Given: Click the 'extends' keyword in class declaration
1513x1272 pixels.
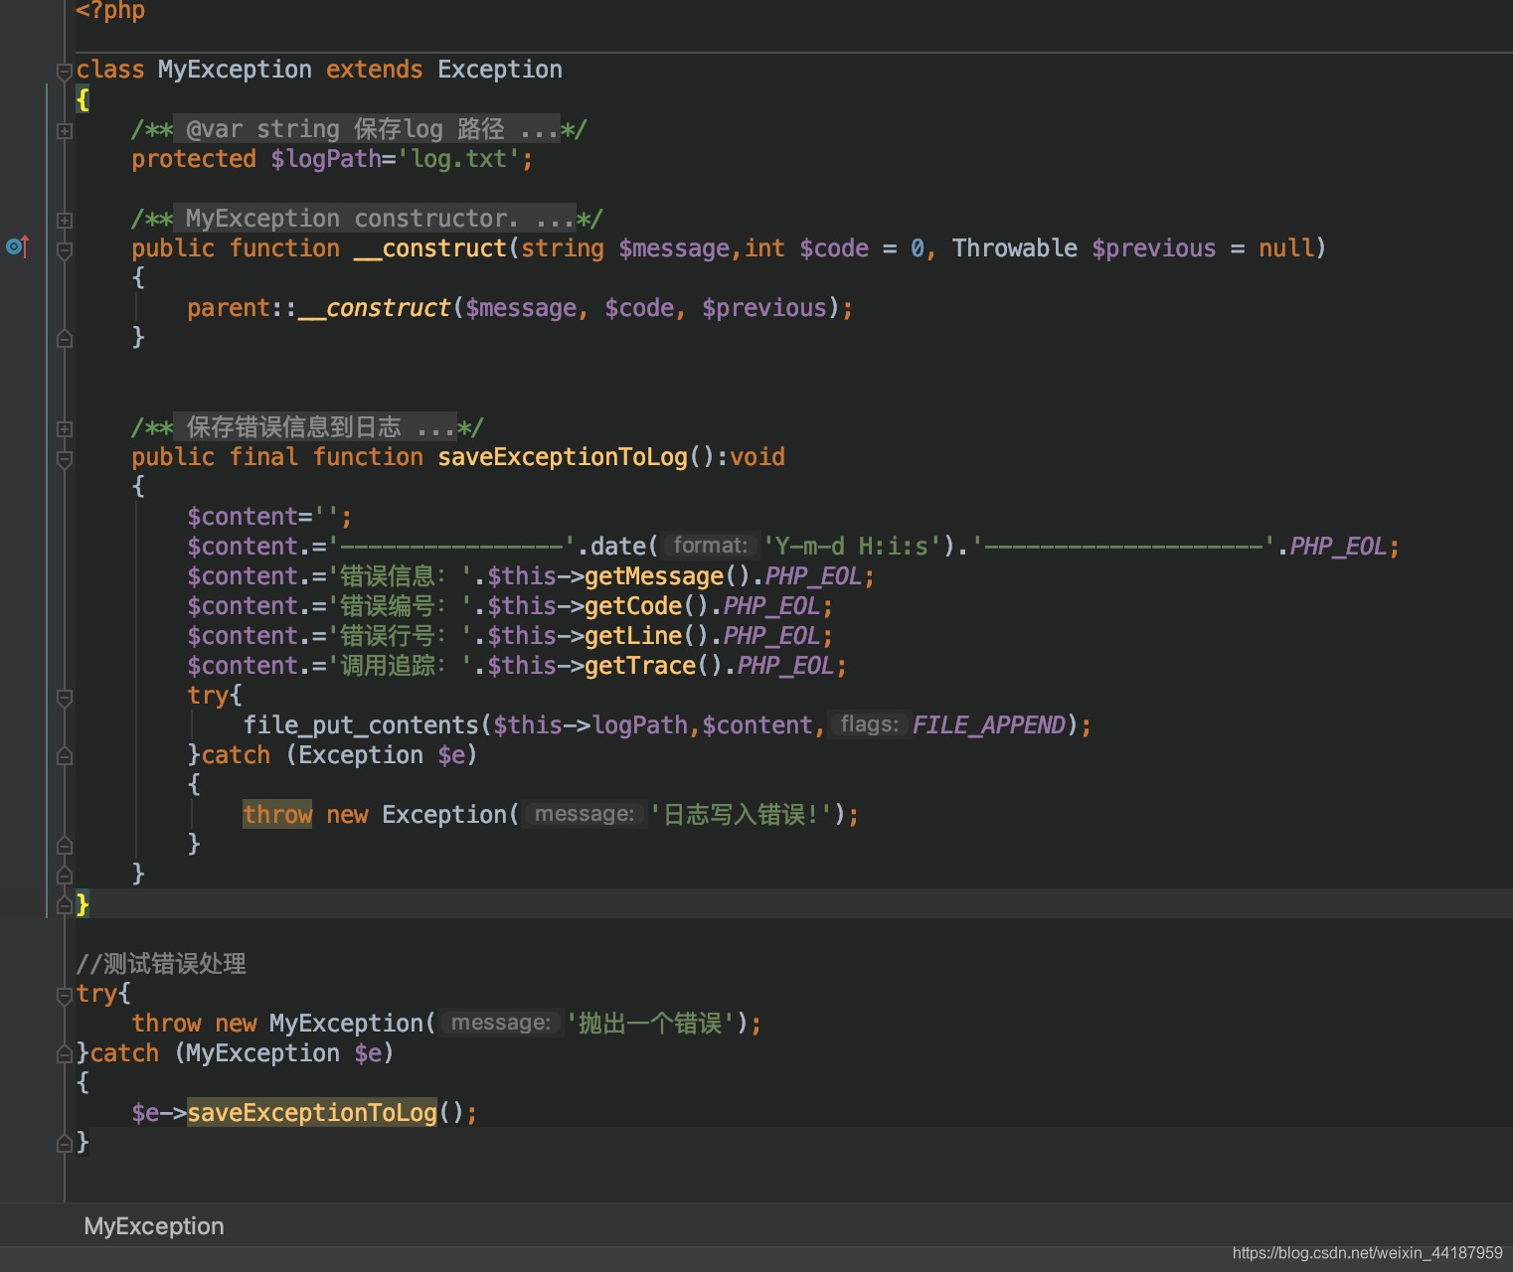Looking at the screenshot, I should (374, 70).
